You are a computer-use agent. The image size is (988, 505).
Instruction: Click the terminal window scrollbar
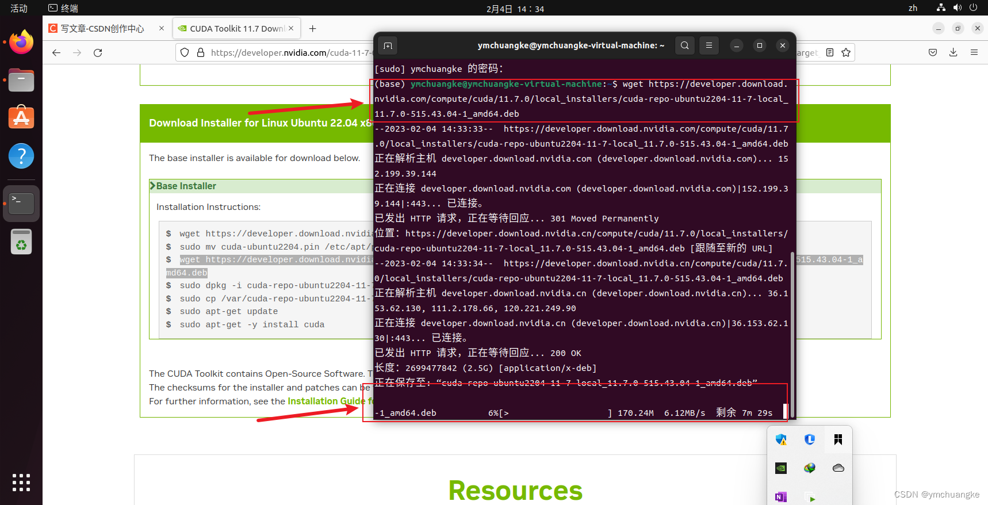pos(792,334)
